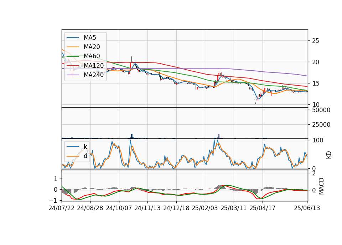Image resolution: width=342 pixels, height=245 pixels.
Task: Click the volume axis value 25000
Action: pyautogui.click(x=321, y=125)
